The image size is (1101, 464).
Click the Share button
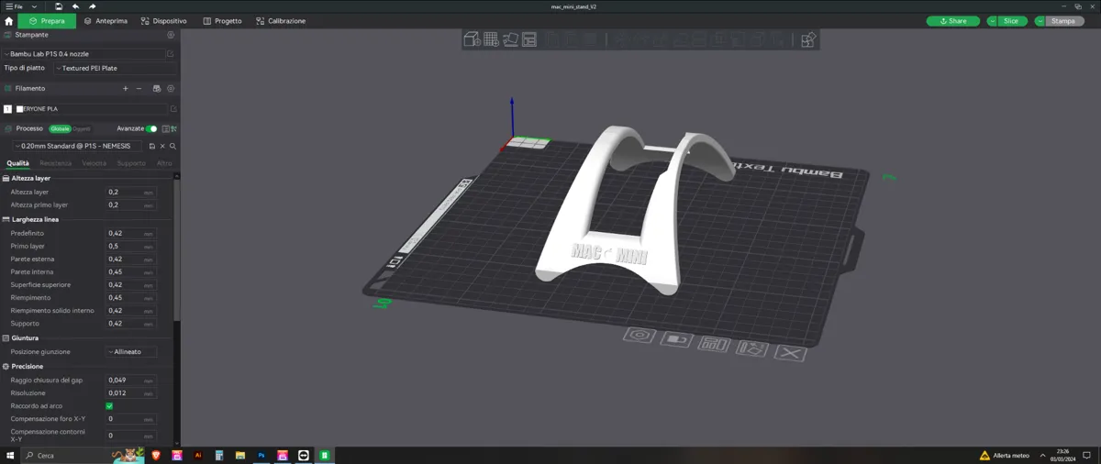click(953, 21)
